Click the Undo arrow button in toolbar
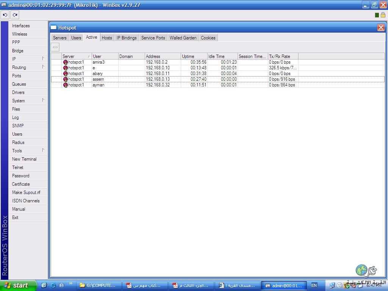 (5, 15)
